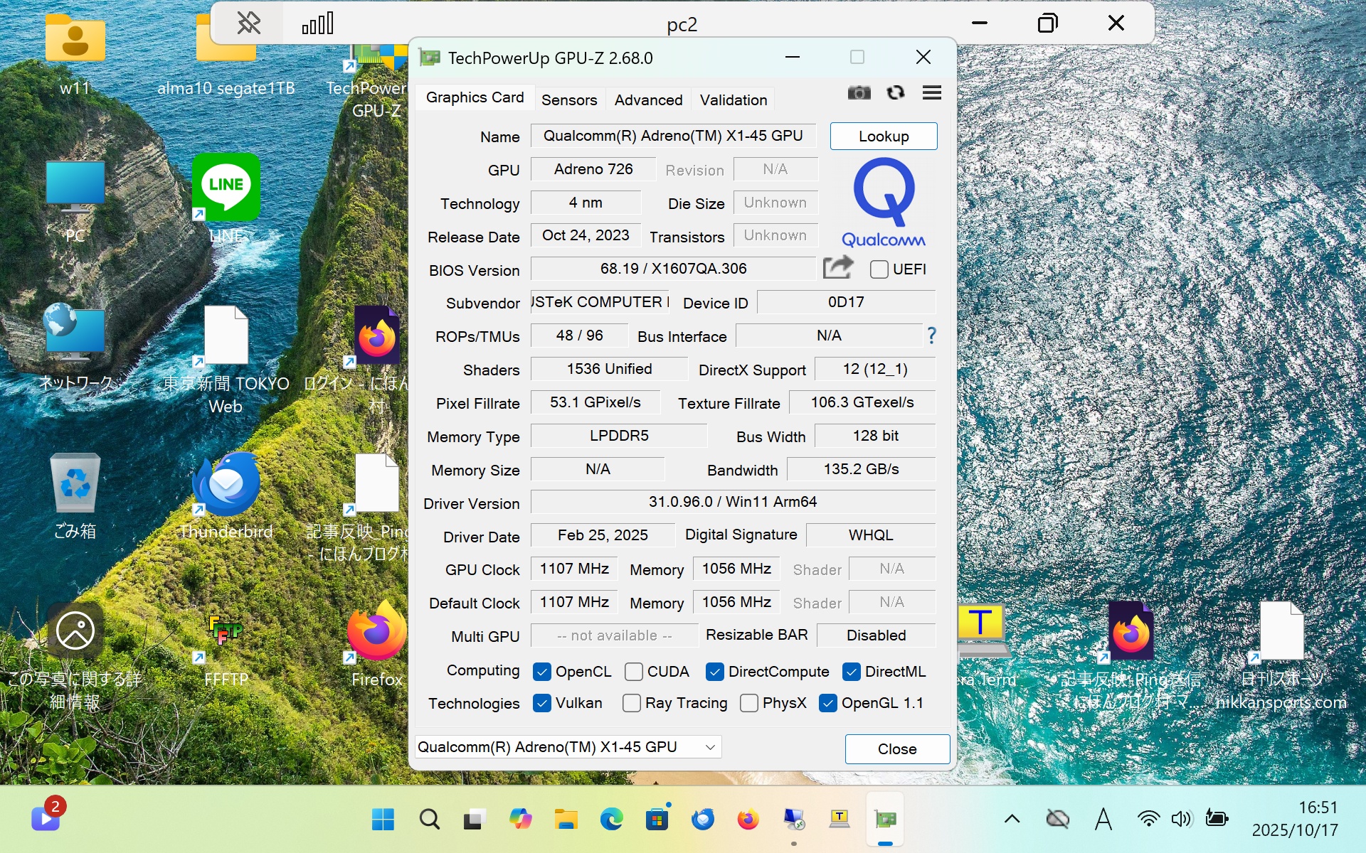Image resolution: width=1366 pixels, height=853 pixels.
Task: Switch to the Advanced tab
Action: pyautogui.click(x=648, y=100)
